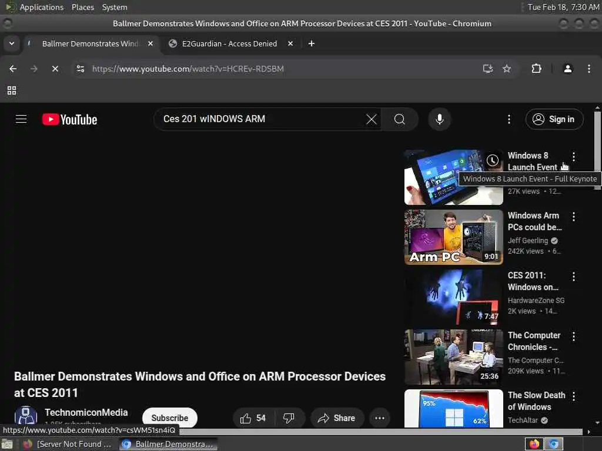Image resolution: width=602 pixels, height=451 pixels.
Task: Go back with the browser back arrow
Action: [13, 69]
